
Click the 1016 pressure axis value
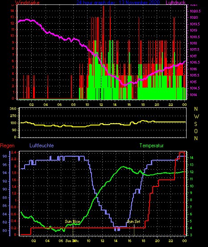193,69
